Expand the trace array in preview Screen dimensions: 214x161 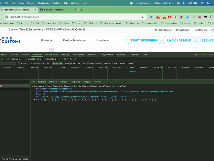(35, 100)
